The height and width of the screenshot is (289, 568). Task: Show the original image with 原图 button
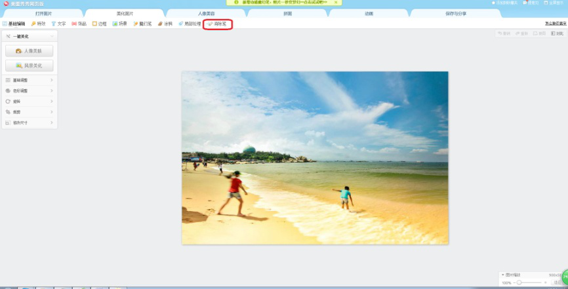539,33
